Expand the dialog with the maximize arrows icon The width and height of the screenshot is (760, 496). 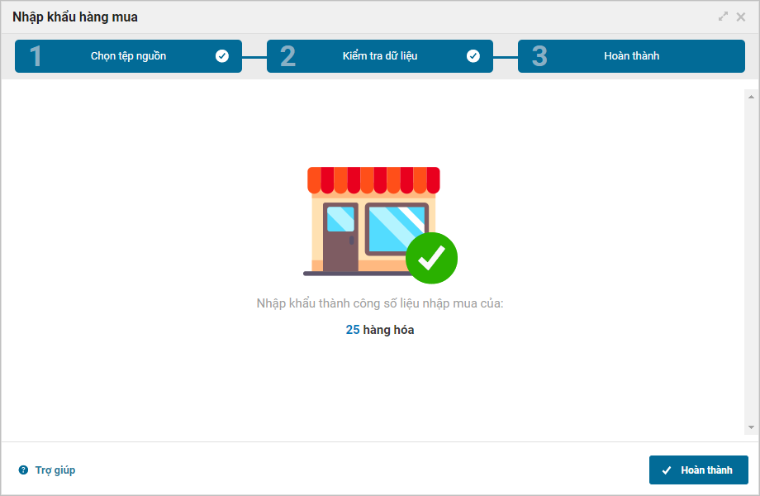723,17
